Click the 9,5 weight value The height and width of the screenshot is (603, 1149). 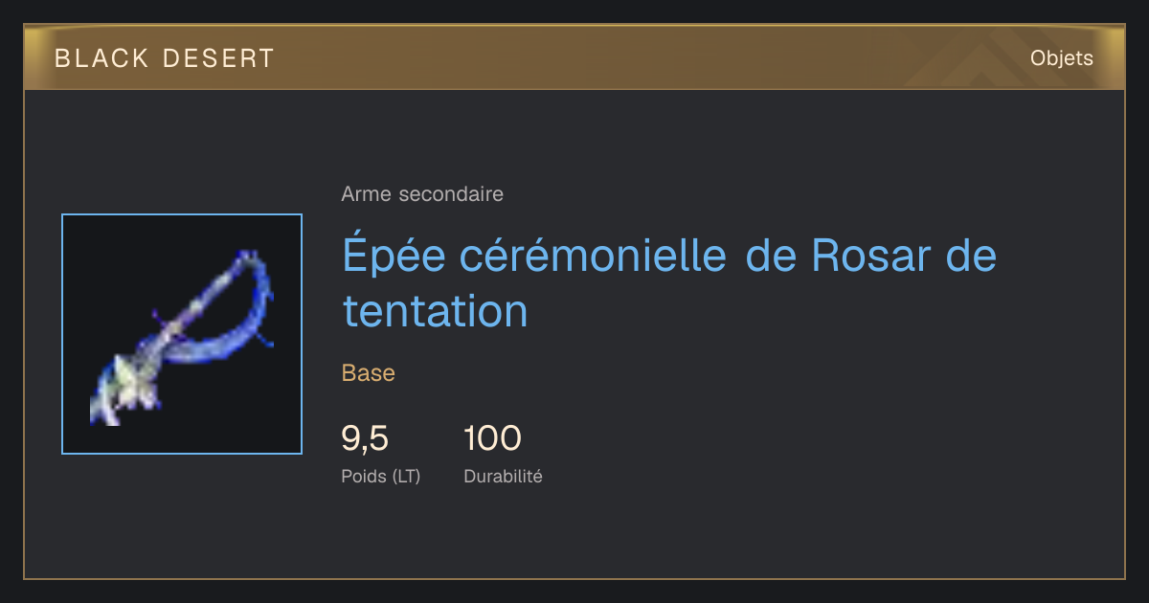tap(365, 438)
